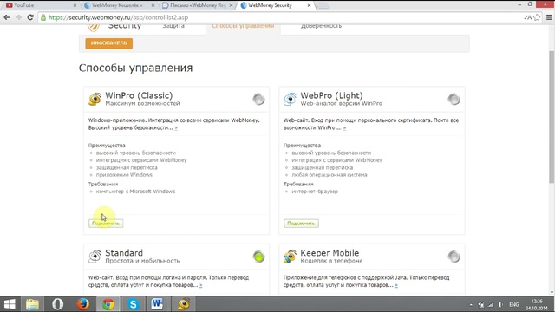Click the Keeper Mobile icon
Image resolution: width=555 pixels, height=312 pixels.
point(290,257)
